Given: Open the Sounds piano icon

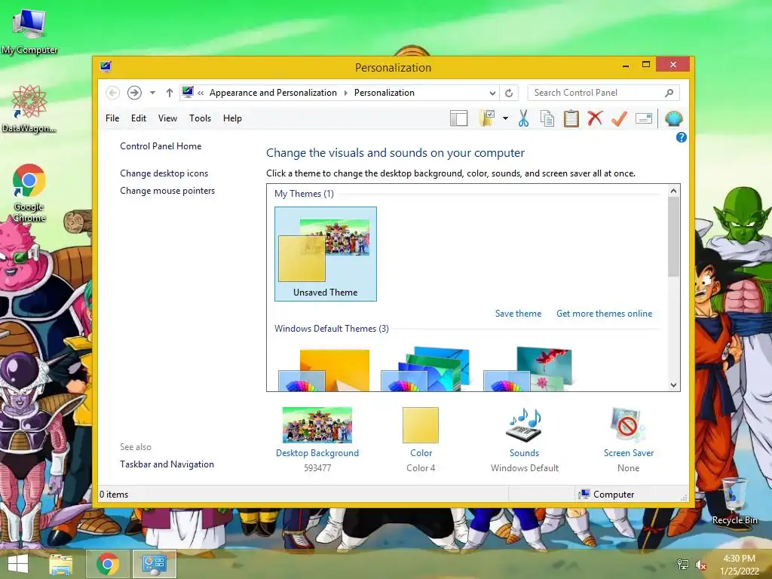Looking at the screenshot, I should click(x=524, y=425).
